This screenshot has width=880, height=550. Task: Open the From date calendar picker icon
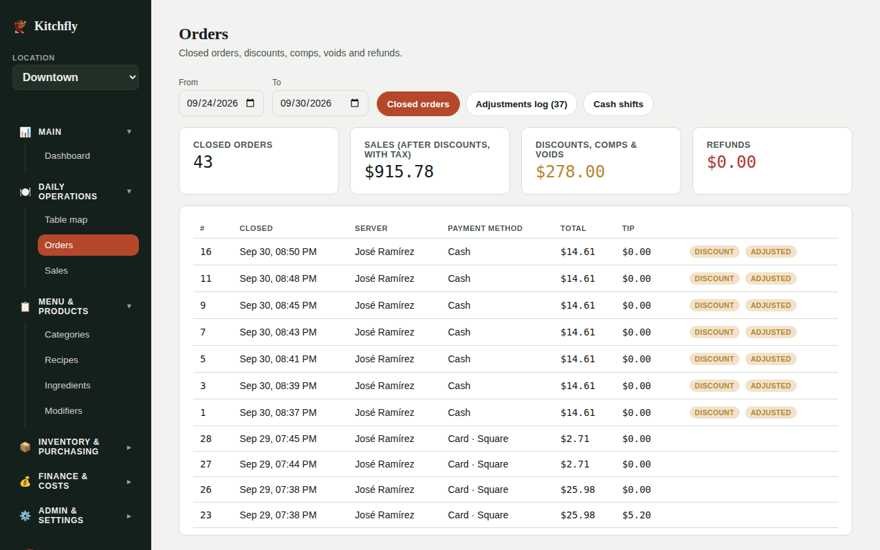point(250,103)
